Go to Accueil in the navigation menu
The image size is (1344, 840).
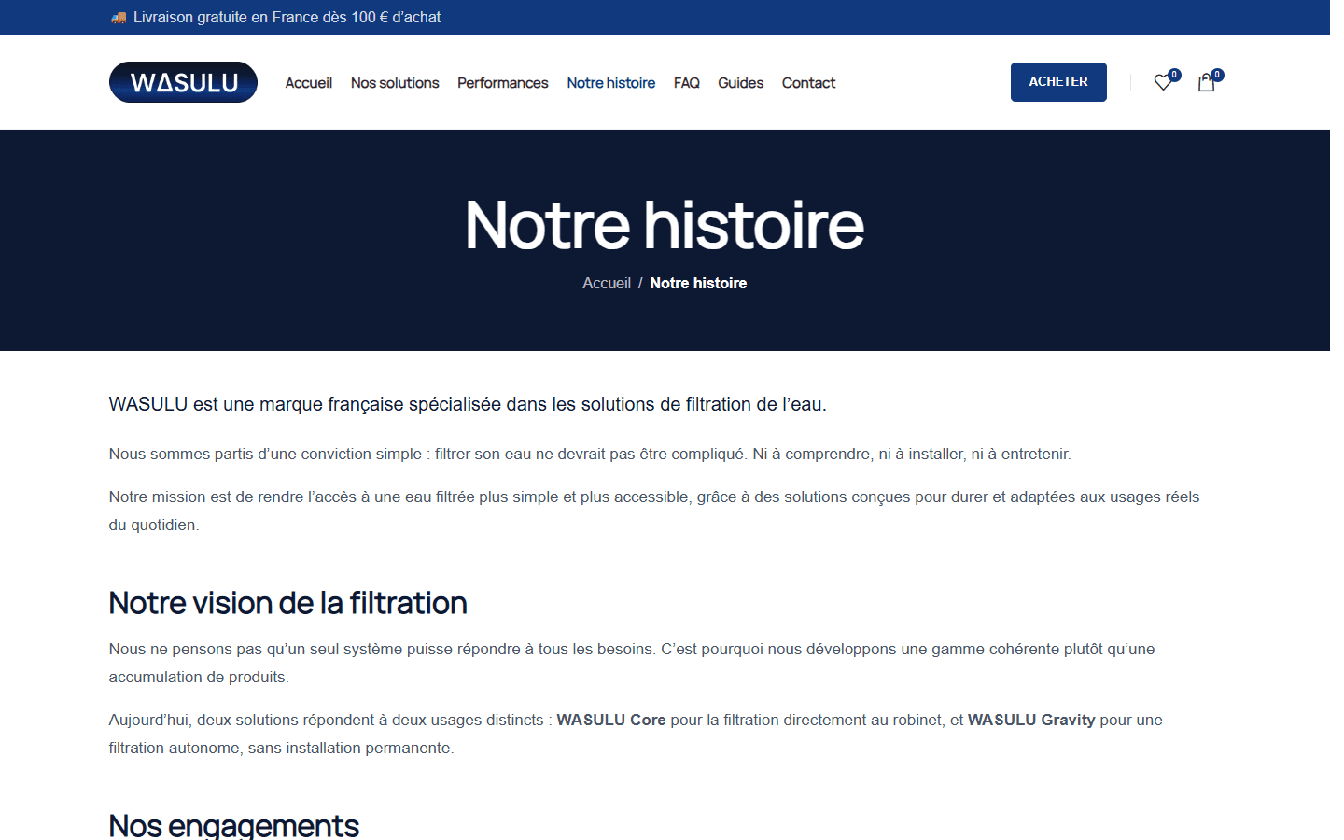(309, 83)
